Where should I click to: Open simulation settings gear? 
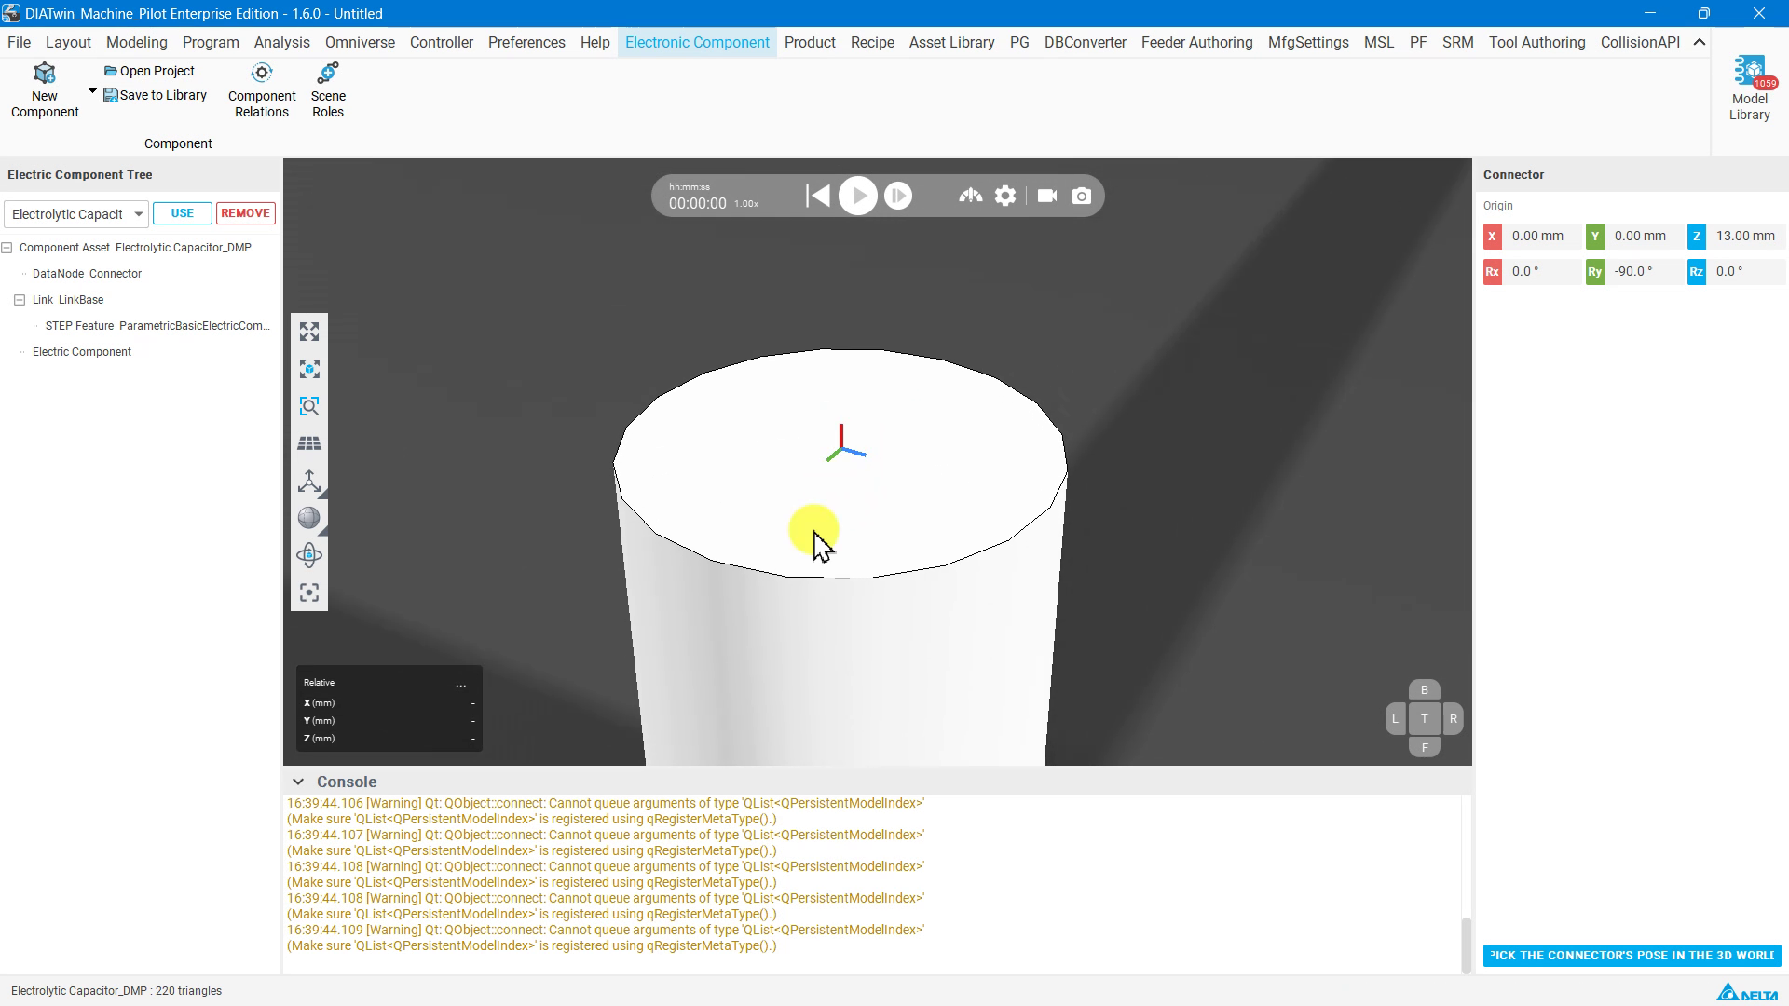[x=1005, y=196]
